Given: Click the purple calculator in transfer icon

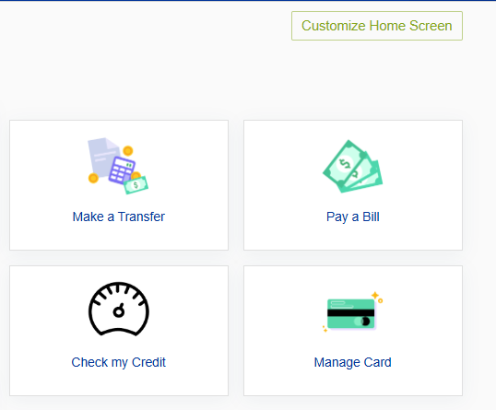Looking at the screenshot, I should coord(122,170).
